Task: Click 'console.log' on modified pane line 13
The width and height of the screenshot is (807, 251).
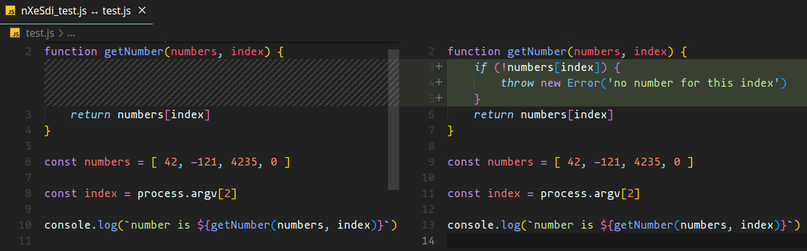Action: coord(484,225)
